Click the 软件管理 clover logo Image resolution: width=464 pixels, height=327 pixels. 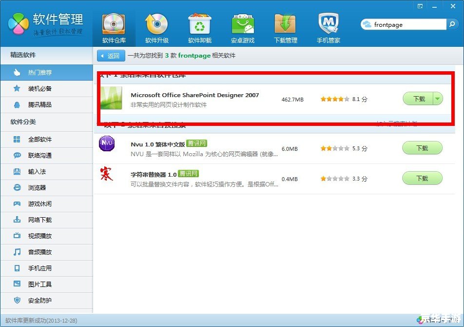pyautogui.click(x=19, y=23)
